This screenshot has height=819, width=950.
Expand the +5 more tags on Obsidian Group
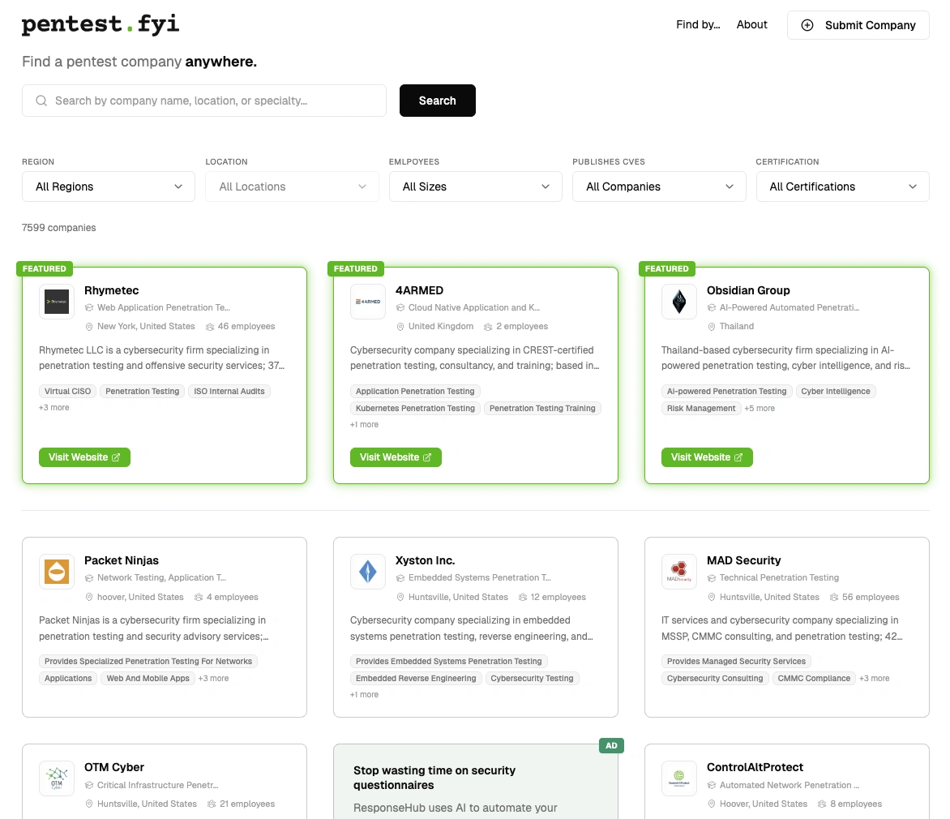760,408
